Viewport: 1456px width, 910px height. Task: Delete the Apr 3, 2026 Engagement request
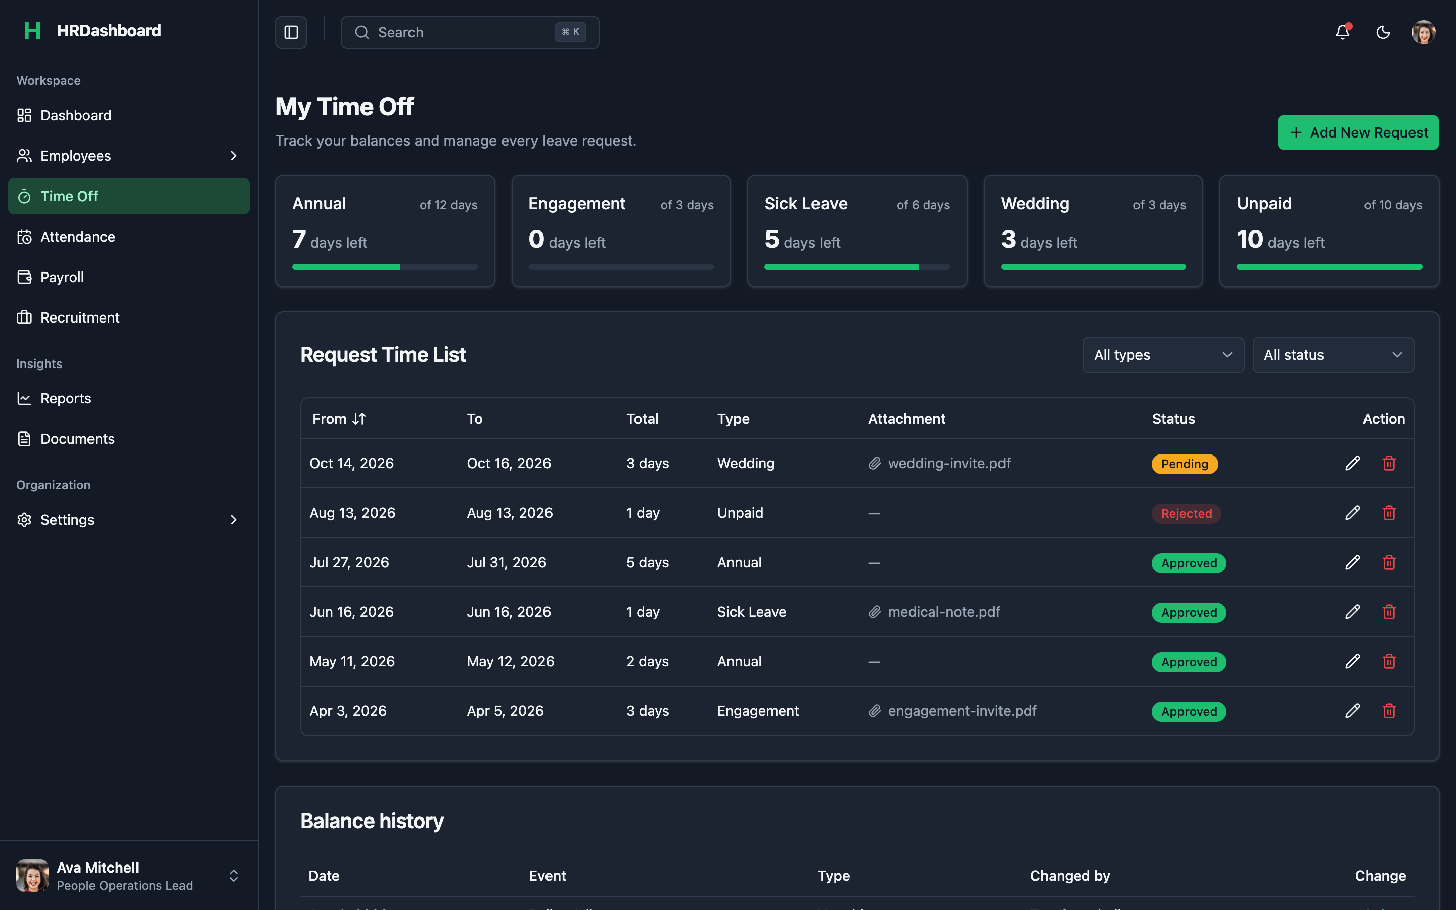click(x=1389, y=711)
